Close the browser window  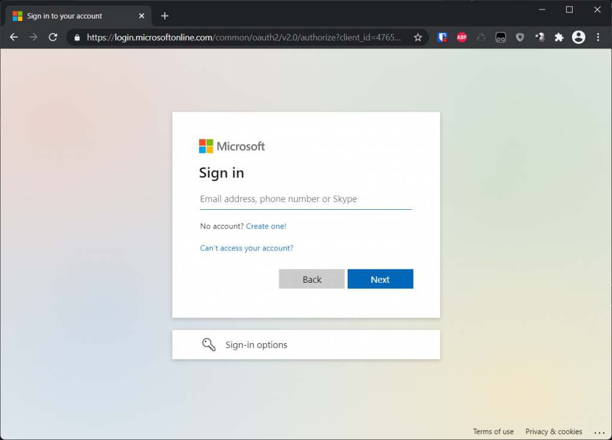(597, 10)
